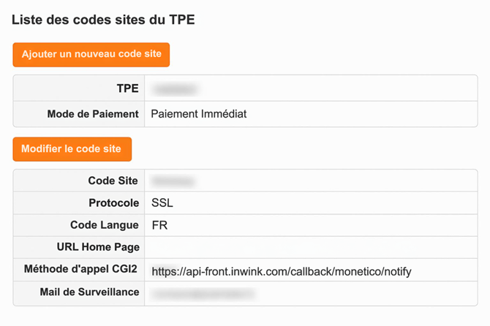Click 'Ajouter un nouveau code site' button
This screenshot has width=490, height=326.
[x=91, y=55]
